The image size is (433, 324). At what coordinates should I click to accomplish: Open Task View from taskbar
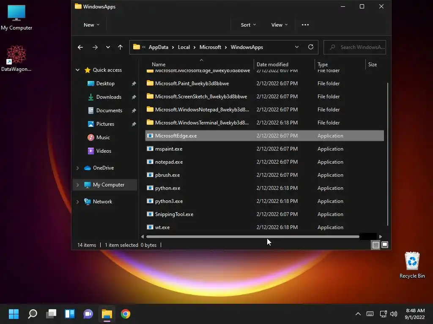tap(51, 314)
